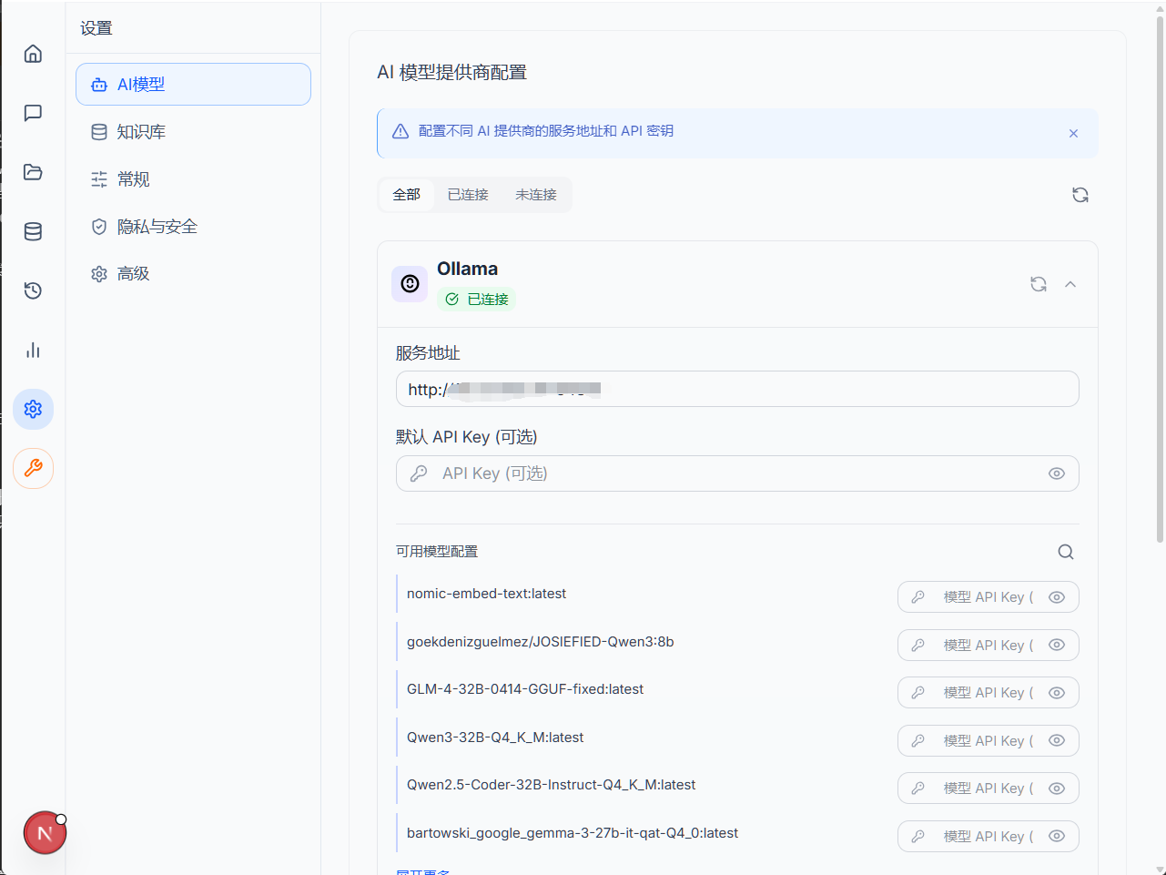Click the orange wrench tool icon

tap(33, 468)
